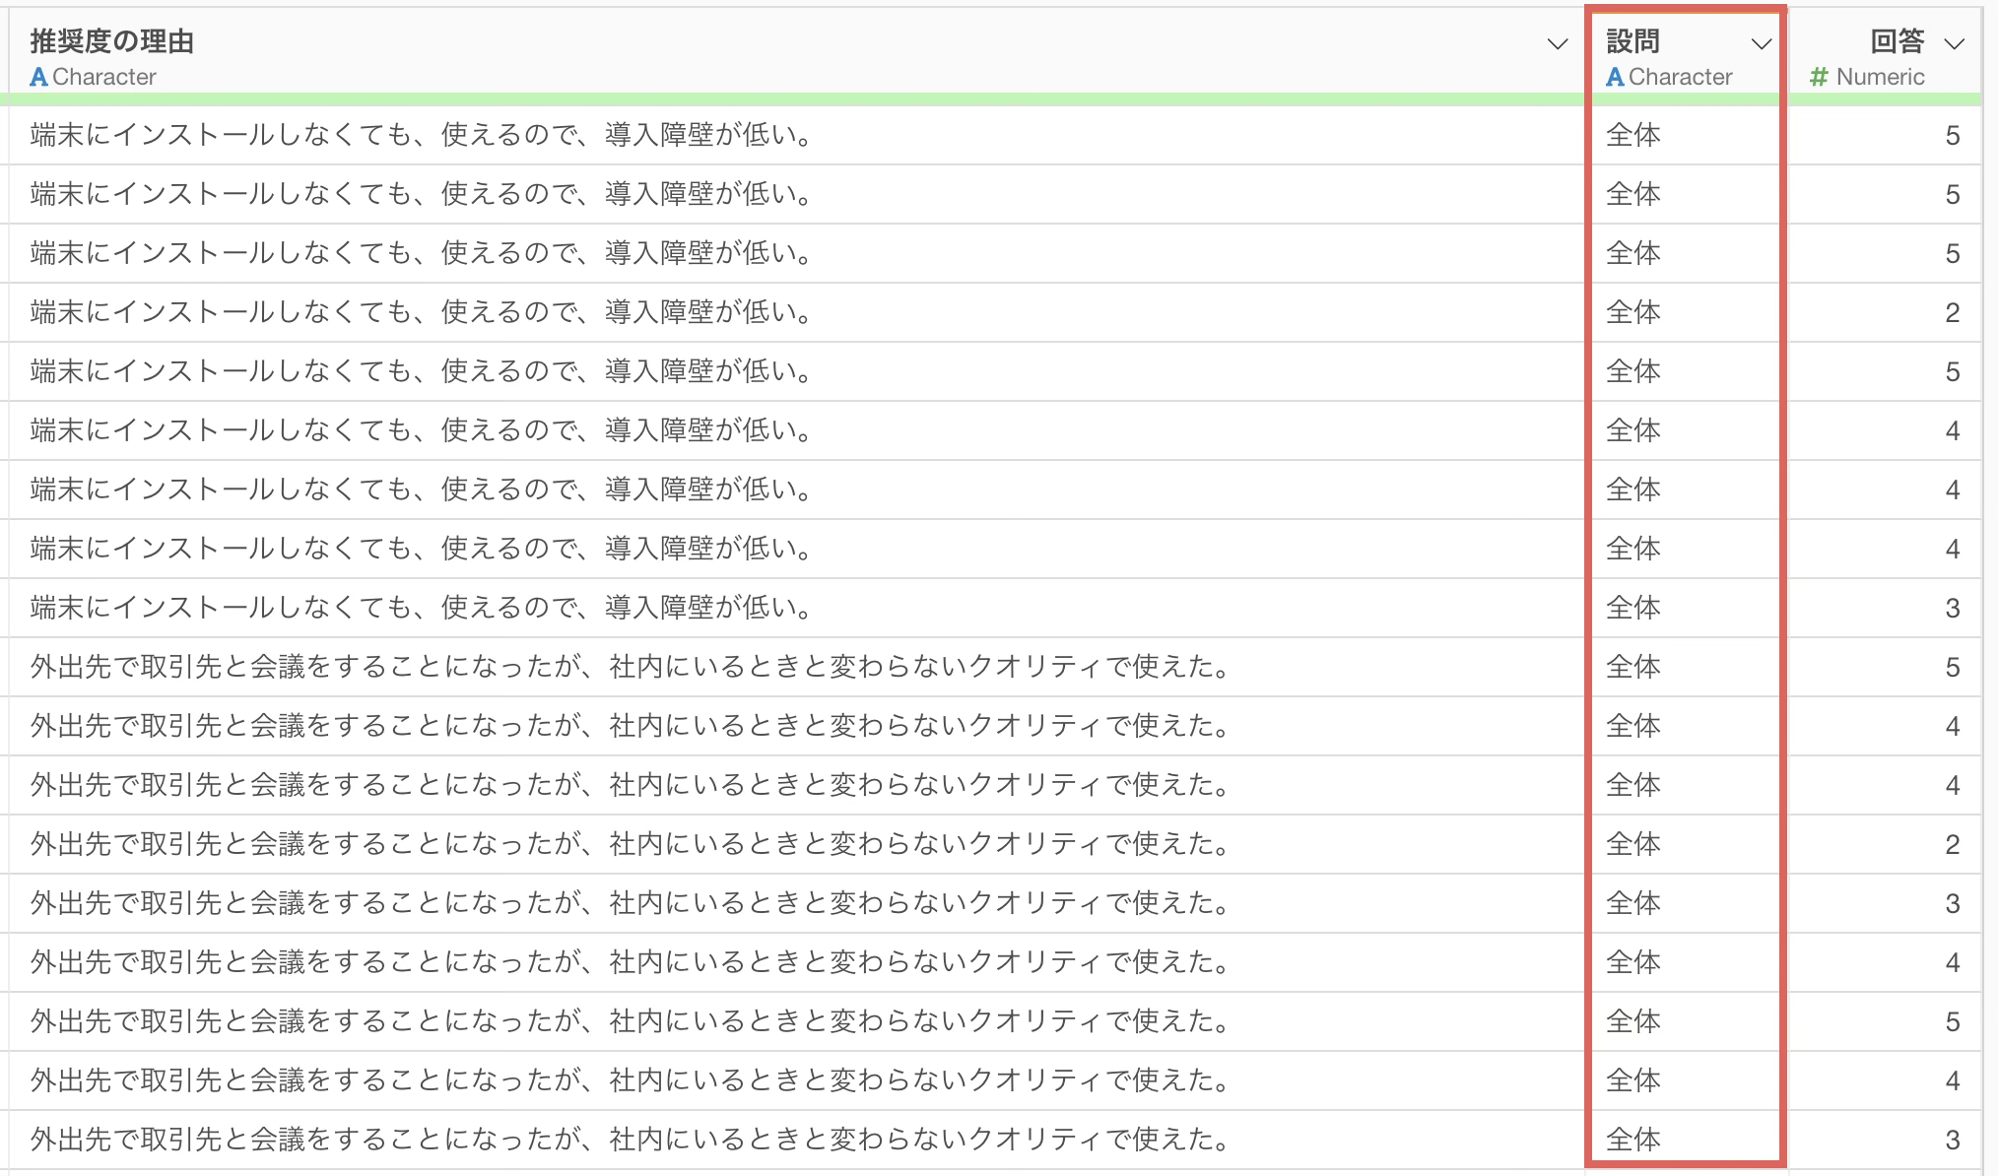The width and height of the screenshot is (1998, 1176).
Task: Click the first 全体 cell in 設問
Action: pos(1633,135)
